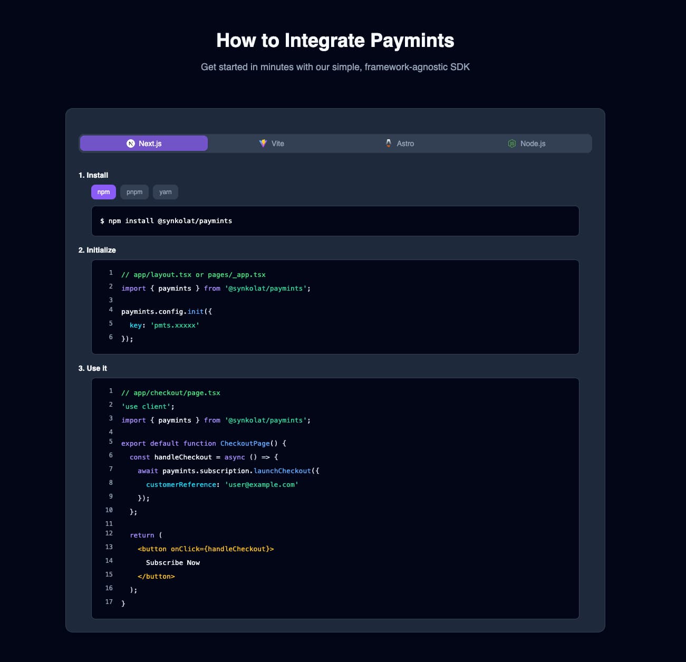Click the How to Integrate Paymints heading
This screenshot has width=686, height=662.
coord(335,41)
